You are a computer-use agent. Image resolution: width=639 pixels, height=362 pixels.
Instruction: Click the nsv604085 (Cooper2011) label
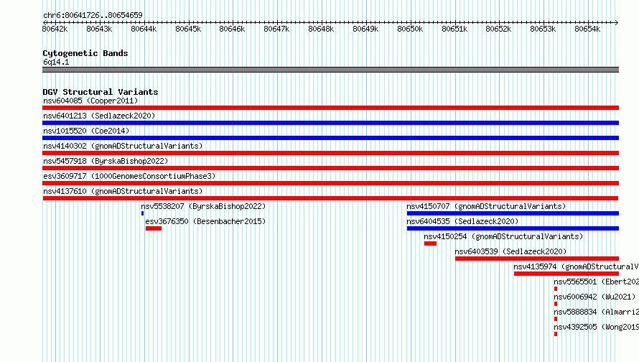click(90, 101)
